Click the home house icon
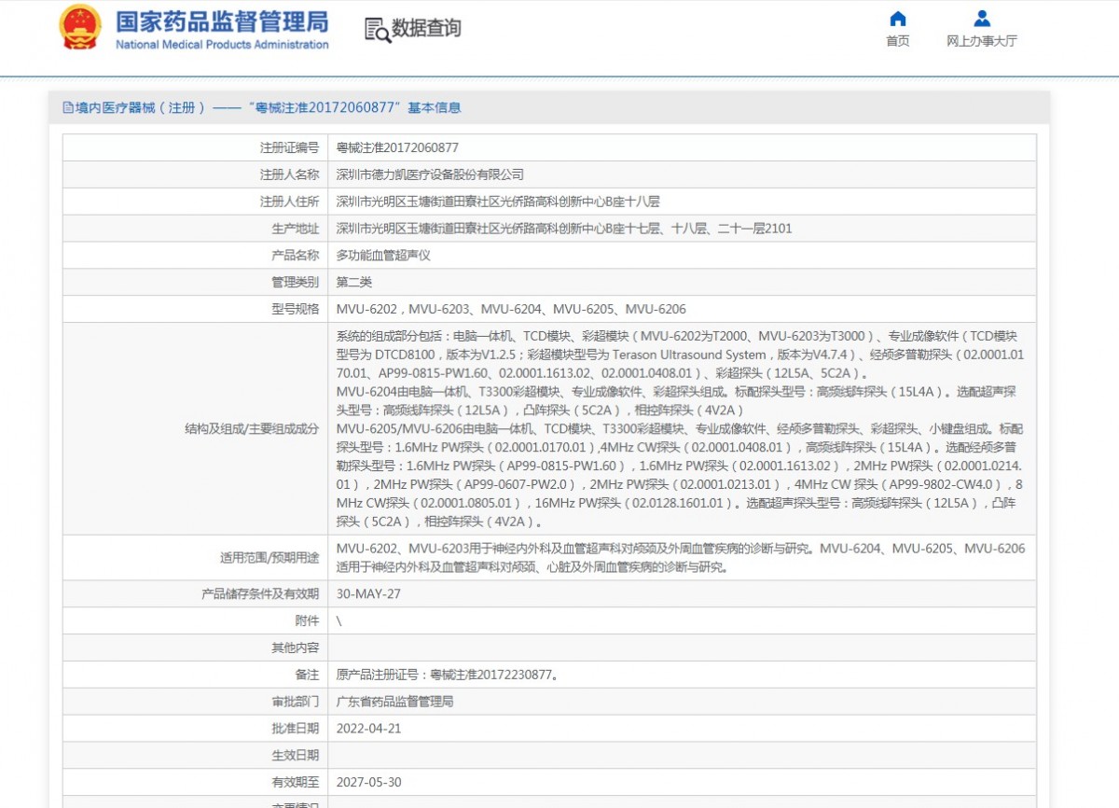1119x808 pixels. tap(897, 19)
